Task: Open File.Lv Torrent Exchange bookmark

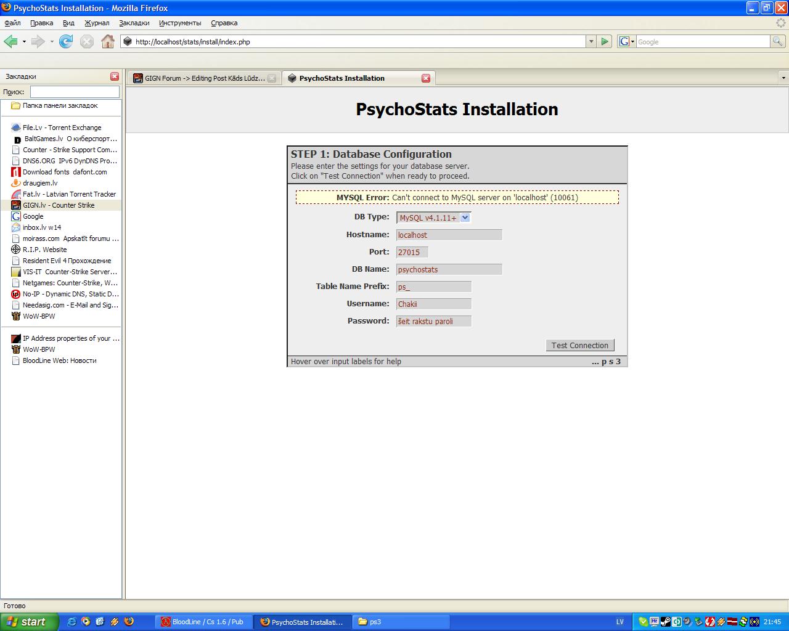Action: coord(62,128)
